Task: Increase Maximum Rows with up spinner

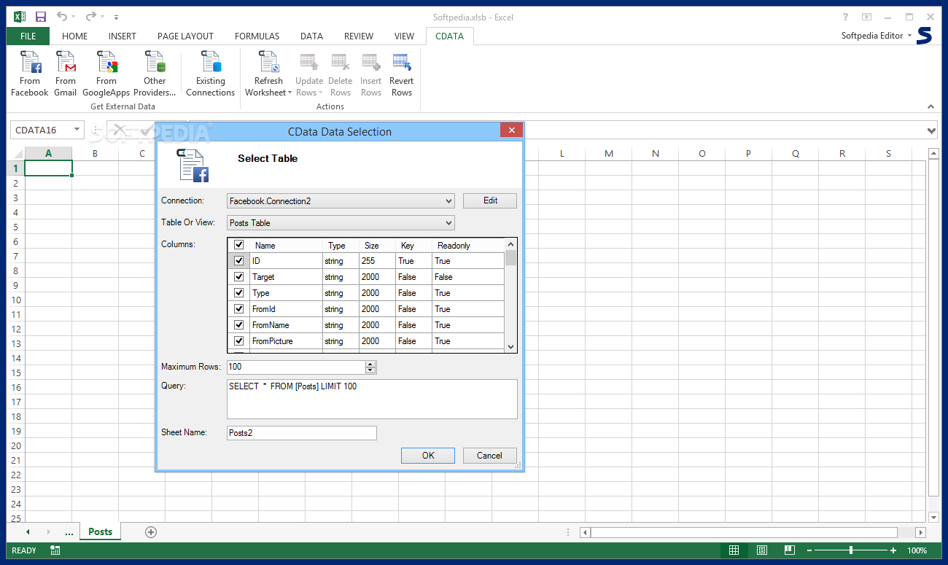Action: tap(370, 364)
